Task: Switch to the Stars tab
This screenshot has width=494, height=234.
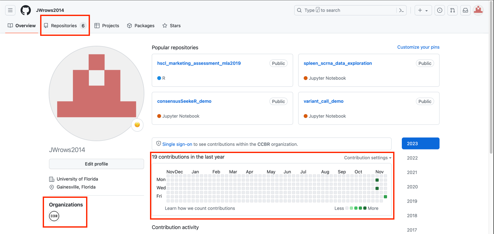Action: 172,26
